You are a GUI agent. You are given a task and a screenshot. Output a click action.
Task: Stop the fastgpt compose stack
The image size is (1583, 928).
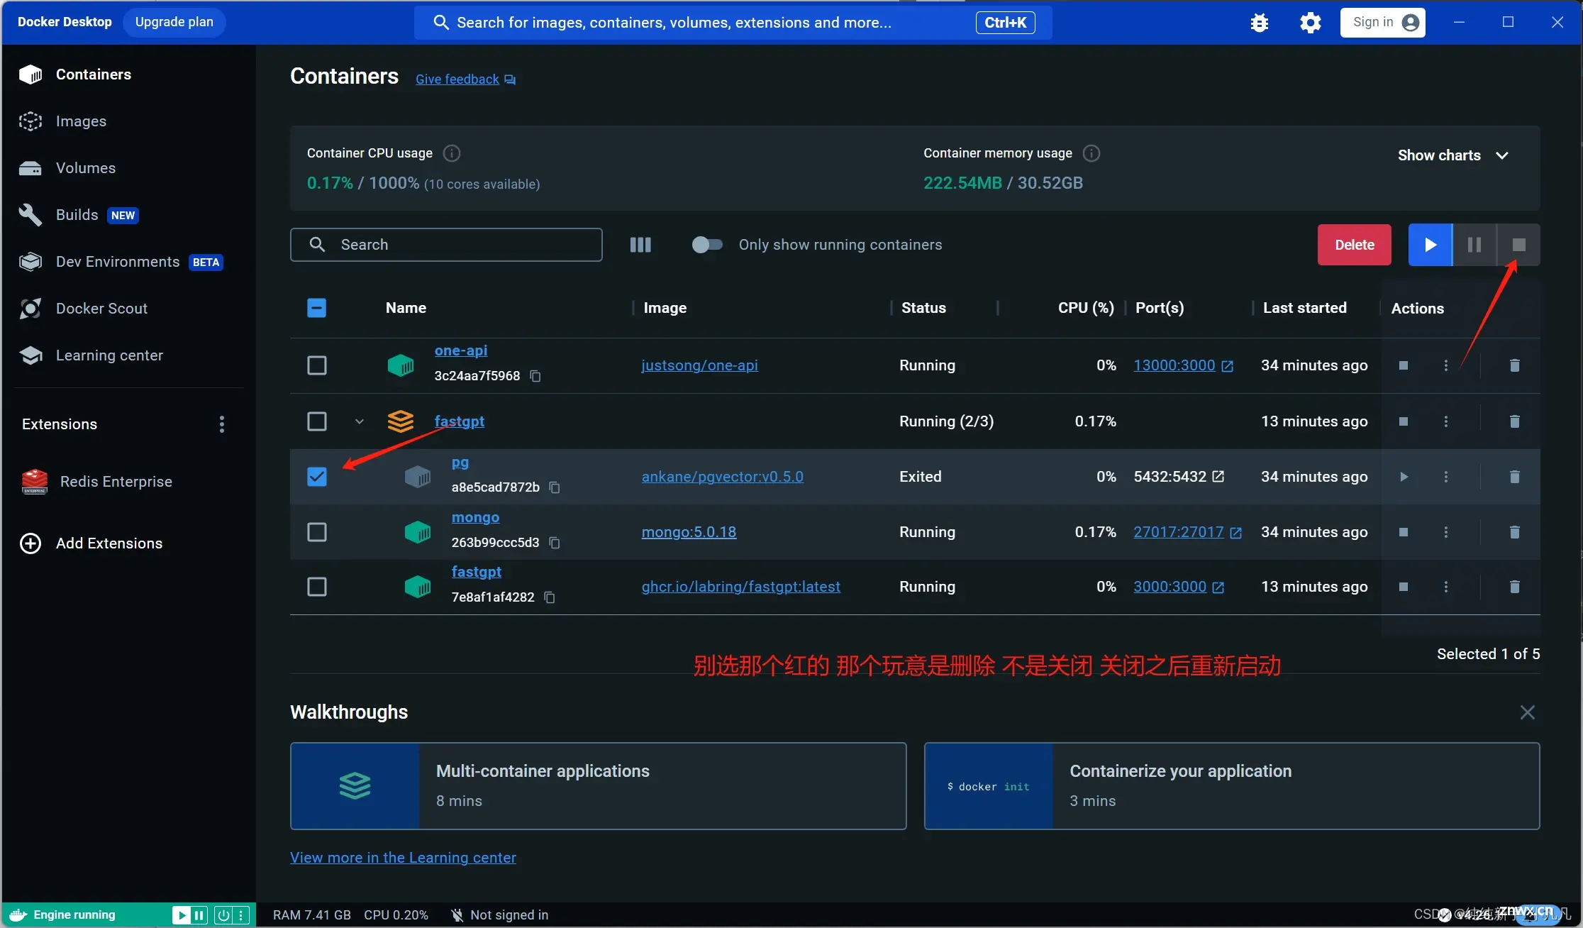click(1403, 421)
